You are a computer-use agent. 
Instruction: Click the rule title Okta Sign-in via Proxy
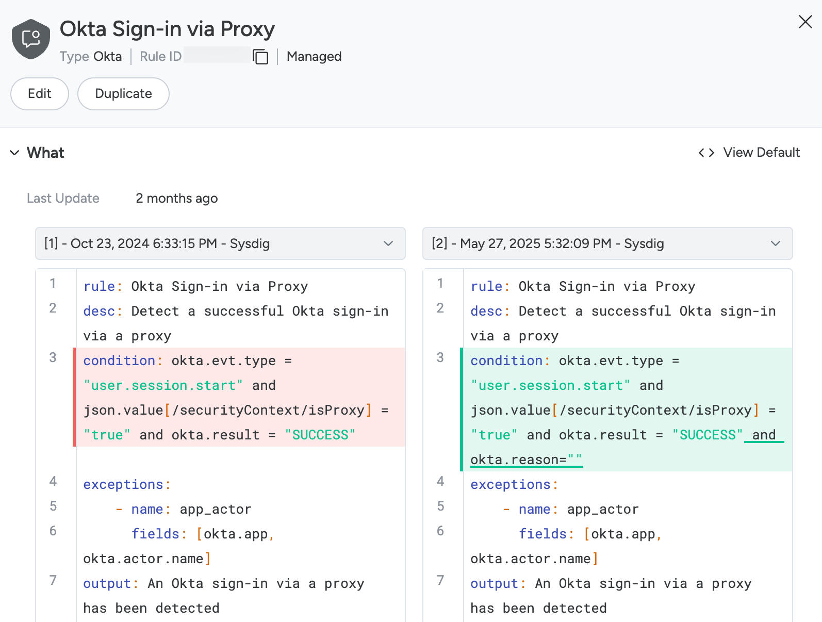click(x=167, y=29)
